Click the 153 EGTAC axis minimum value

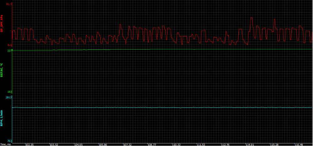(x=9, y=92)
